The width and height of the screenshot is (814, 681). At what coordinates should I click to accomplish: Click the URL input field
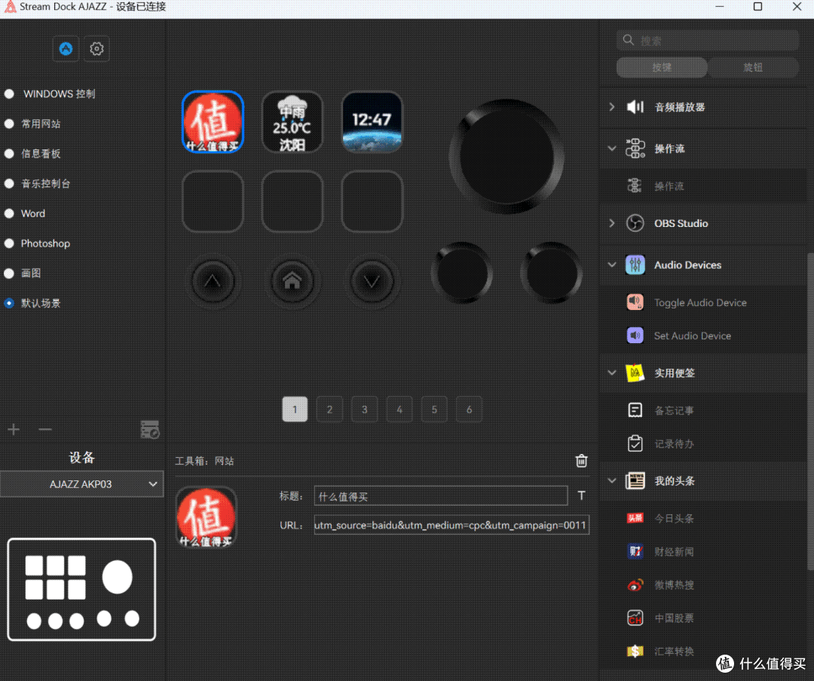click(x=451, y=525)
